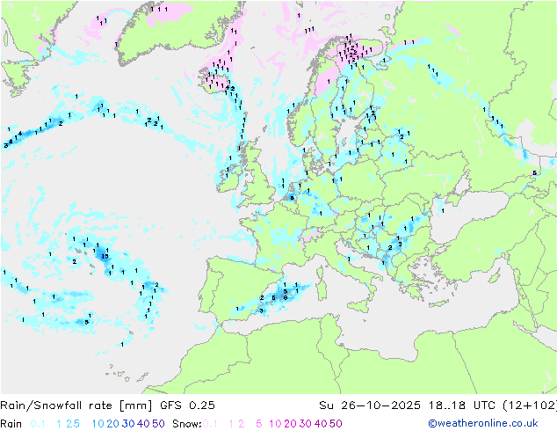The width and height of the screenshot is (557, 431).
Task: Click the "(12+102)" forecast offset text
Action: coord(529,405)
